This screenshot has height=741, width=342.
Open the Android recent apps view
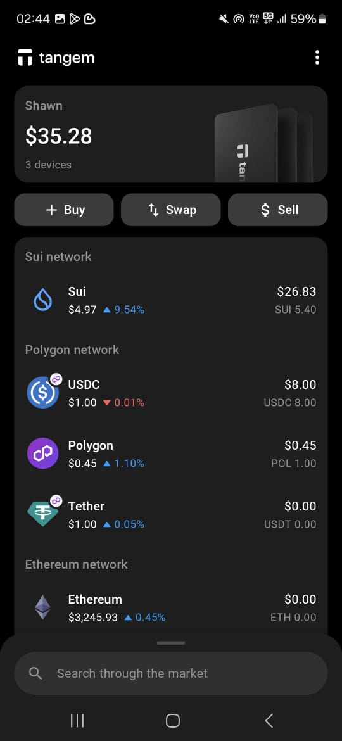(77, 720)
